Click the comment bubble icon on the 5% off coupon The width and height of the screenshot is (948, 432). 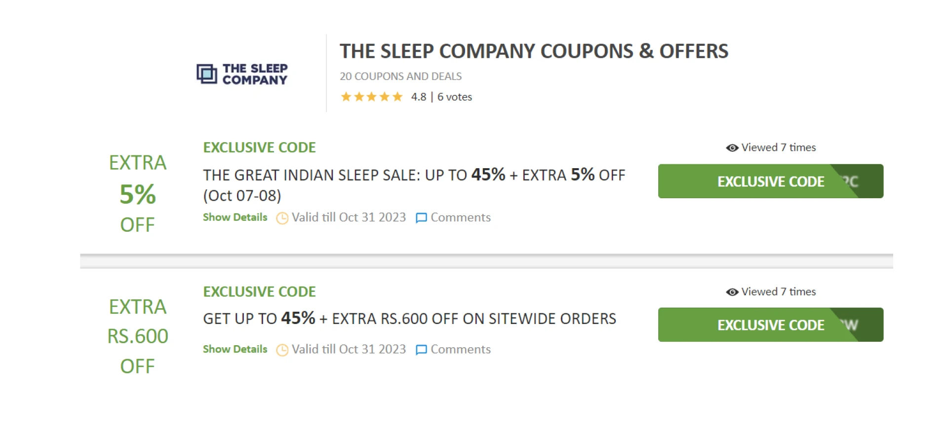[421, 217]
